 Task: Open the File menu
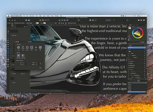[x=24, y=16]
